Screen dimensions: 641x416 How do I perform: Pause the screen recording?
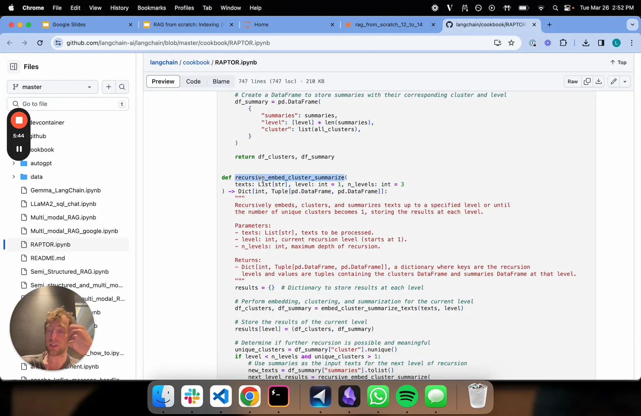19,149
